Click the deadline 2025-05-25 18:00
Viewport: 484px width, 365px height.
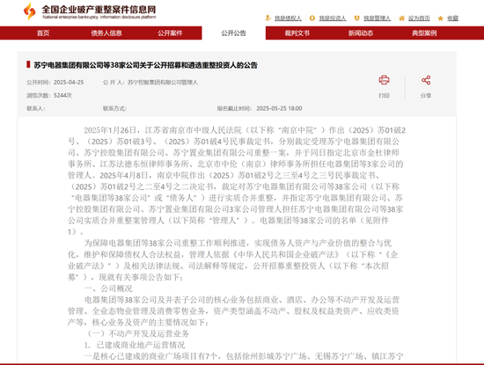pos(279,108)
